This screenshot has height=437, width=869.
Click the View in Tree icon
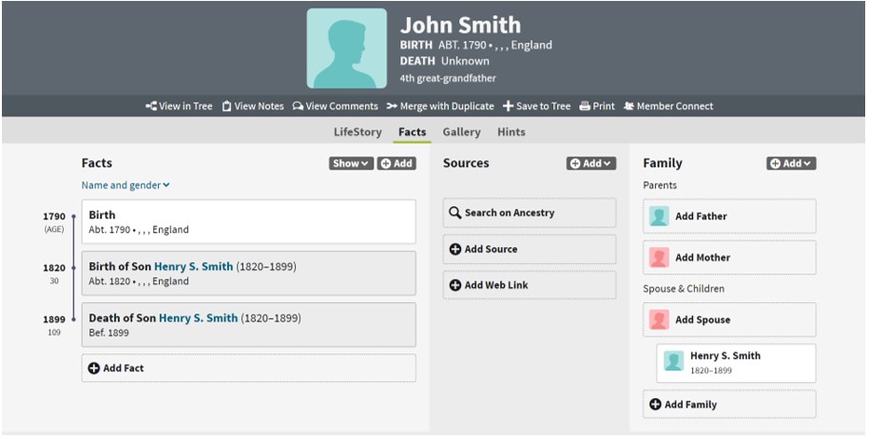tap(150, 106)
